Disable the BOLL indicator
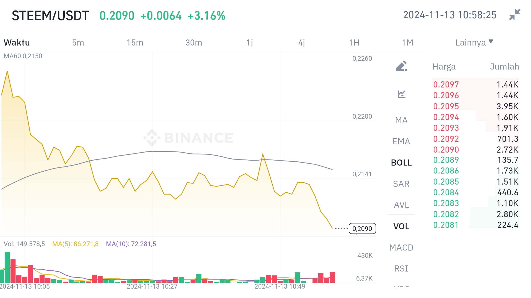Screen dimensions: 531x298 [x=401, y=163]
